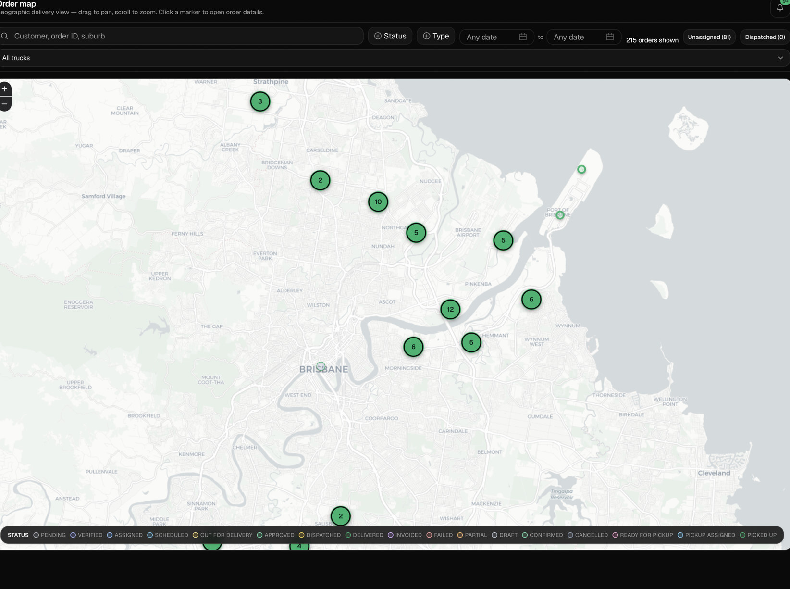
Task: Open the cluster marker showing 12
Action: [x=450, y=309]
